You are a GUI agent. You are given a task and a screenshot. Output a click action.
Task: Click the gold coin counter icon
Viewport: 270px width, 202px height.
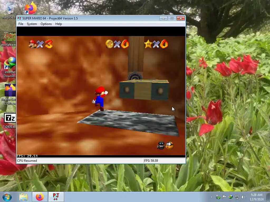click(x=109, y=44)
